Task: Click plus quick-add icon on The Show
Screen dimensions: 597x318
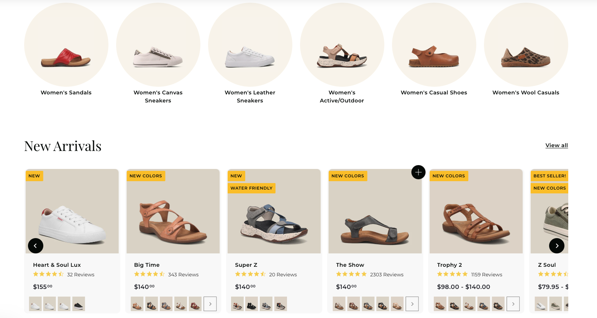Action: pyautogui.click(x=418, y=172)
